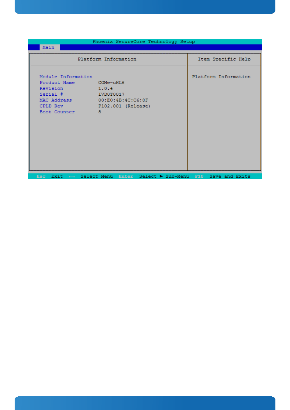Click the MAC value 00:E0:4B:4C:C6:8F
This screenshot has height=410, width=290.
pos(123,100)
